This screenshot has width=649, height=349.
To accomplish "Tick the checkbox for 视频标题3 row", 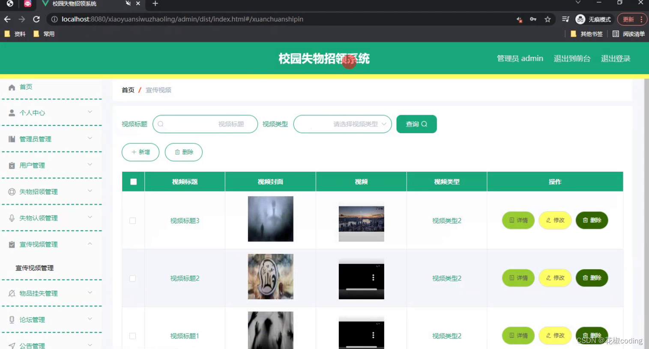I will pyautogui.click(x=133, y=221).
